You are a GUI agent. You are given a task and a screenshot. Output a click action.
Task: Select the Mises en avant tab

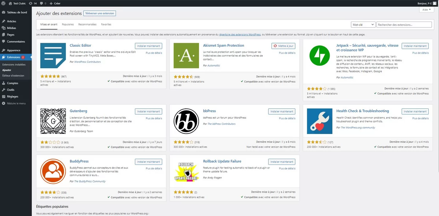coord(49,24)
